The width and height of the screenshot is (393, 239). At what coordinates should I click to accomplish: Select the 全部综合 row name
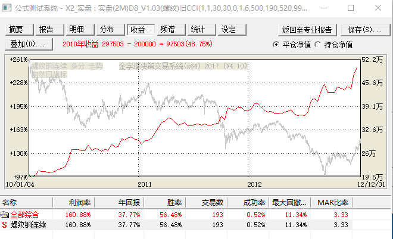click(24, 215)
